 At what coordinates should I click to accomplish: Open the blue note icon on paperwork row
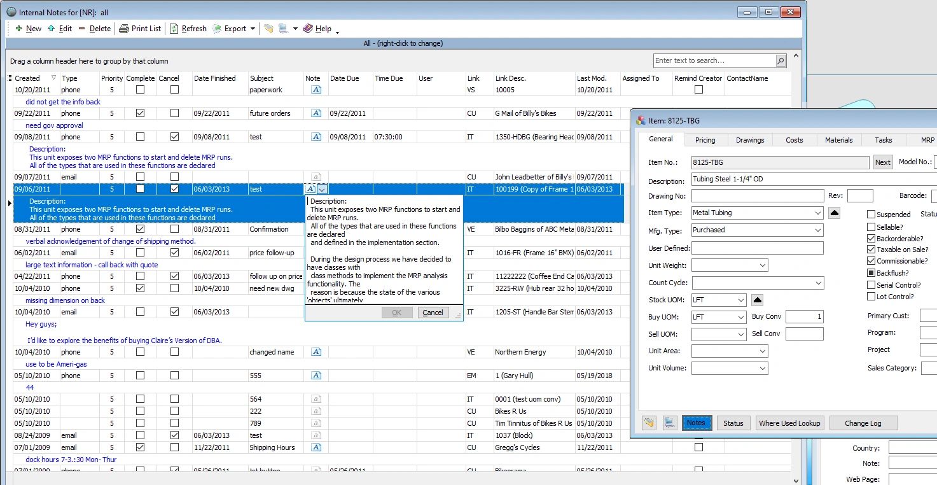coord(316,89)
